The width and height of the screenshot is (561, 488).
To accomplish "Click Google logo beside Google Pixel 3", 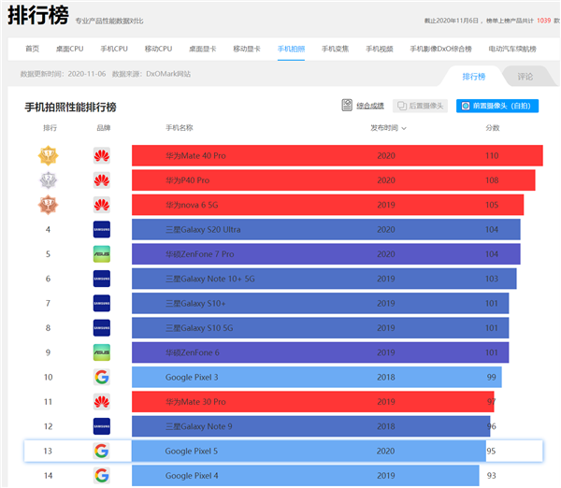I will click(x=102, y=377).
